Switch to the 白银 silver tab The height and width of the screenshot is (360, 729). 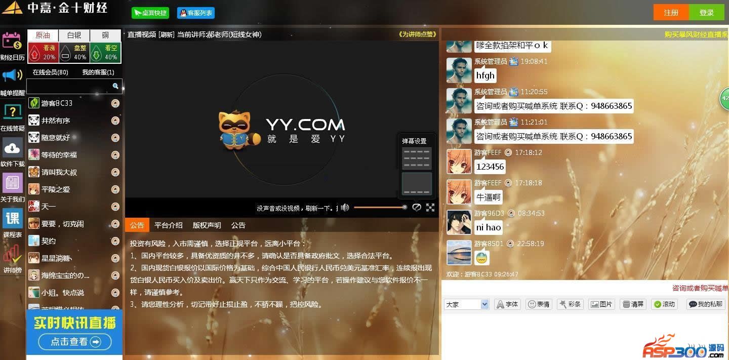74,35
